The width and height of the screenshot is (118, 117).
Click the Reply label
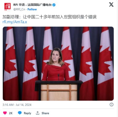pyautogui.click(x=28, y=113)
